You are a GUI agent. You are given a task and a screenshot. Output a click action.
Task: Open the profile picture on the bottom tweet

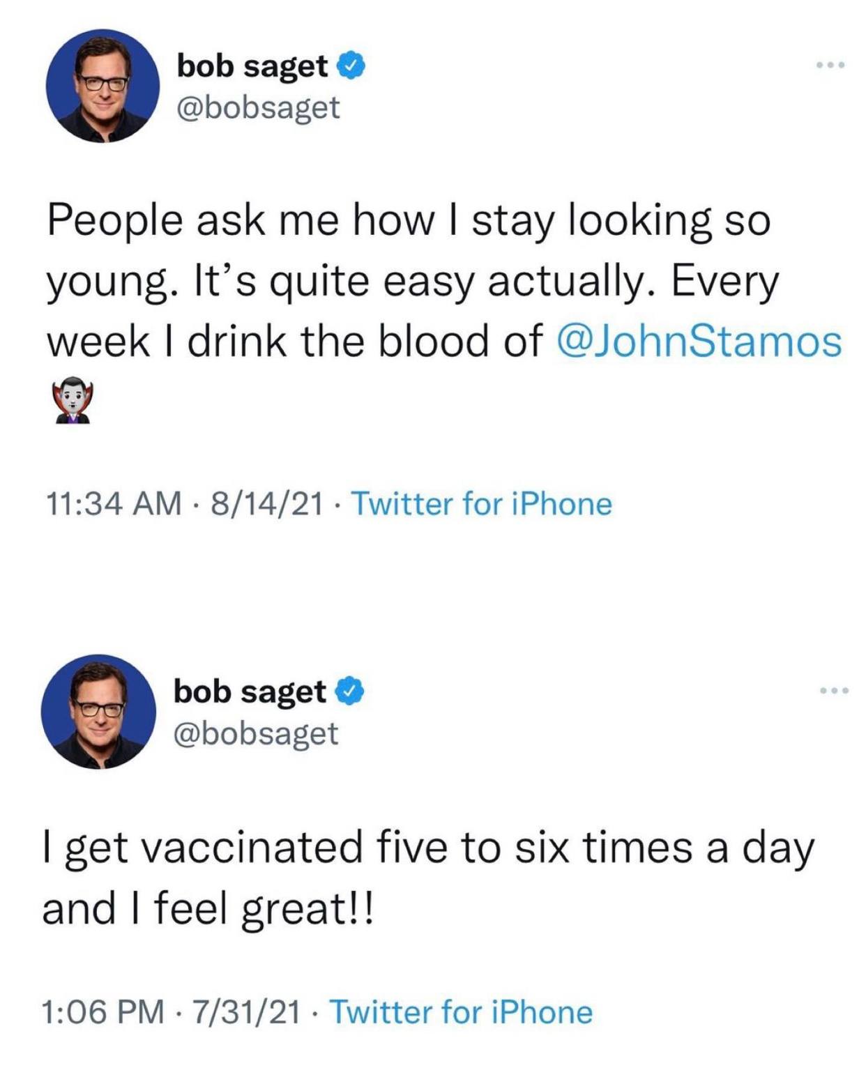pyautogui.click(x=100, y=711)
